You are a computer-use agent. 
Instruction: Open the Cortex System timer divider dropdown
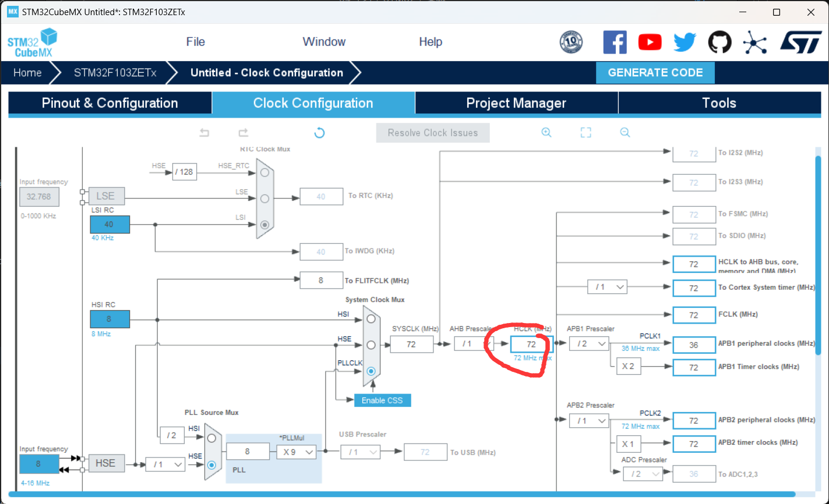tap(607, 287)
